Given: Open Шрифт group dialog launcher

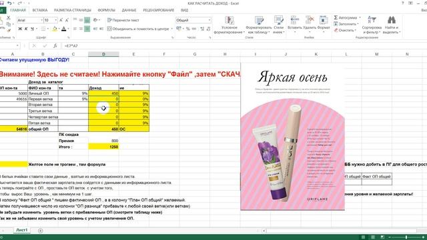Looking at the screenshot, I should [68, 37].
